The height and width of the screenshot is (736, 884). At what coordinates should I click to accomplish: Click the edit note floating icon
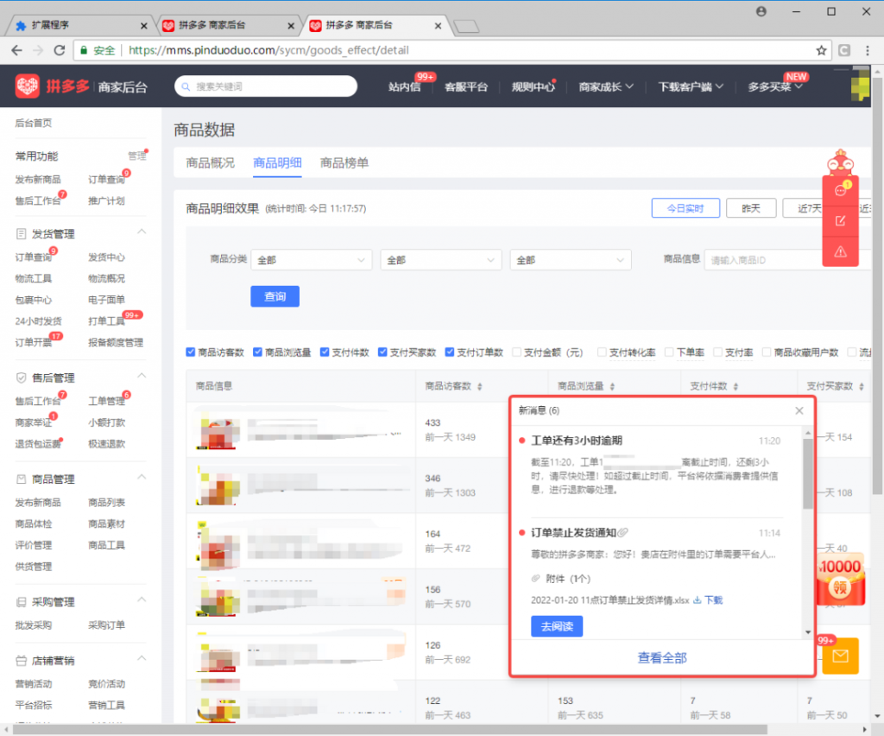click(841, 221)
